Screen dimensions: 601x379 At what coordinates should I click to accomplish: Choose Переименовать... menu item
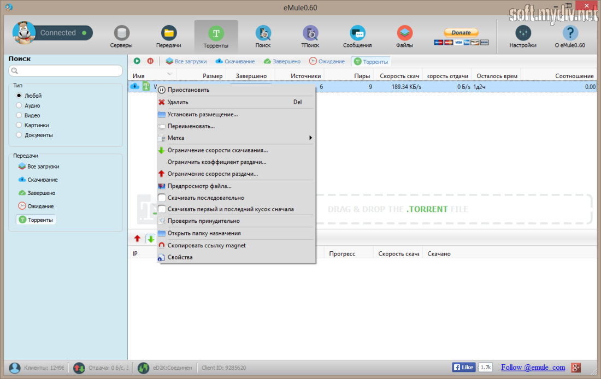pos(236,126)
